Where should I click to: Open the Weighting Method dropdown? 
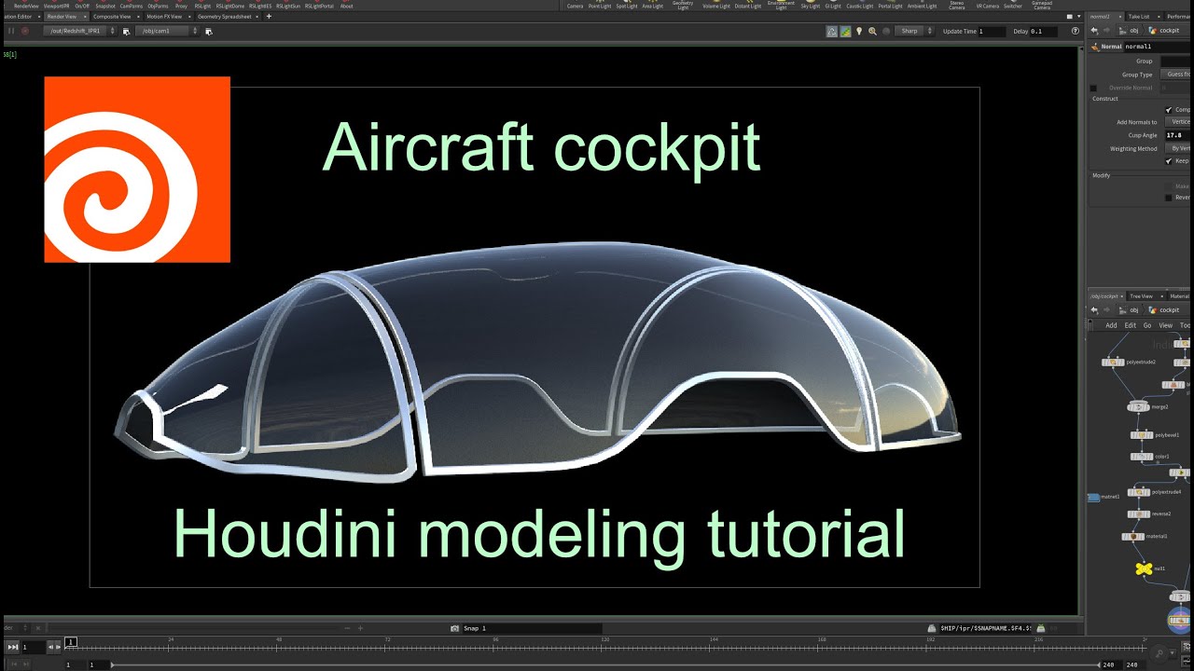1179,148
